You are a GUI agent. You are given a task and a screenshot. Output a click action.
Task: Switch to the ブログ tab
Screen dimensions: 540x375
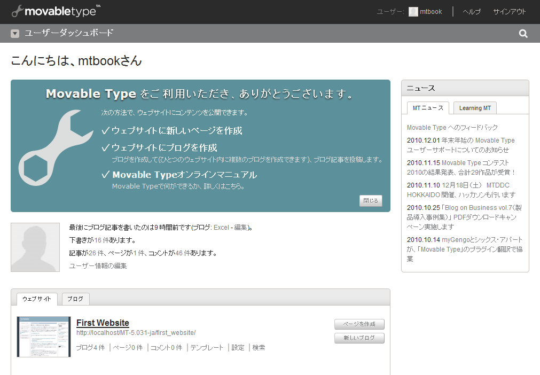[75, 299]
